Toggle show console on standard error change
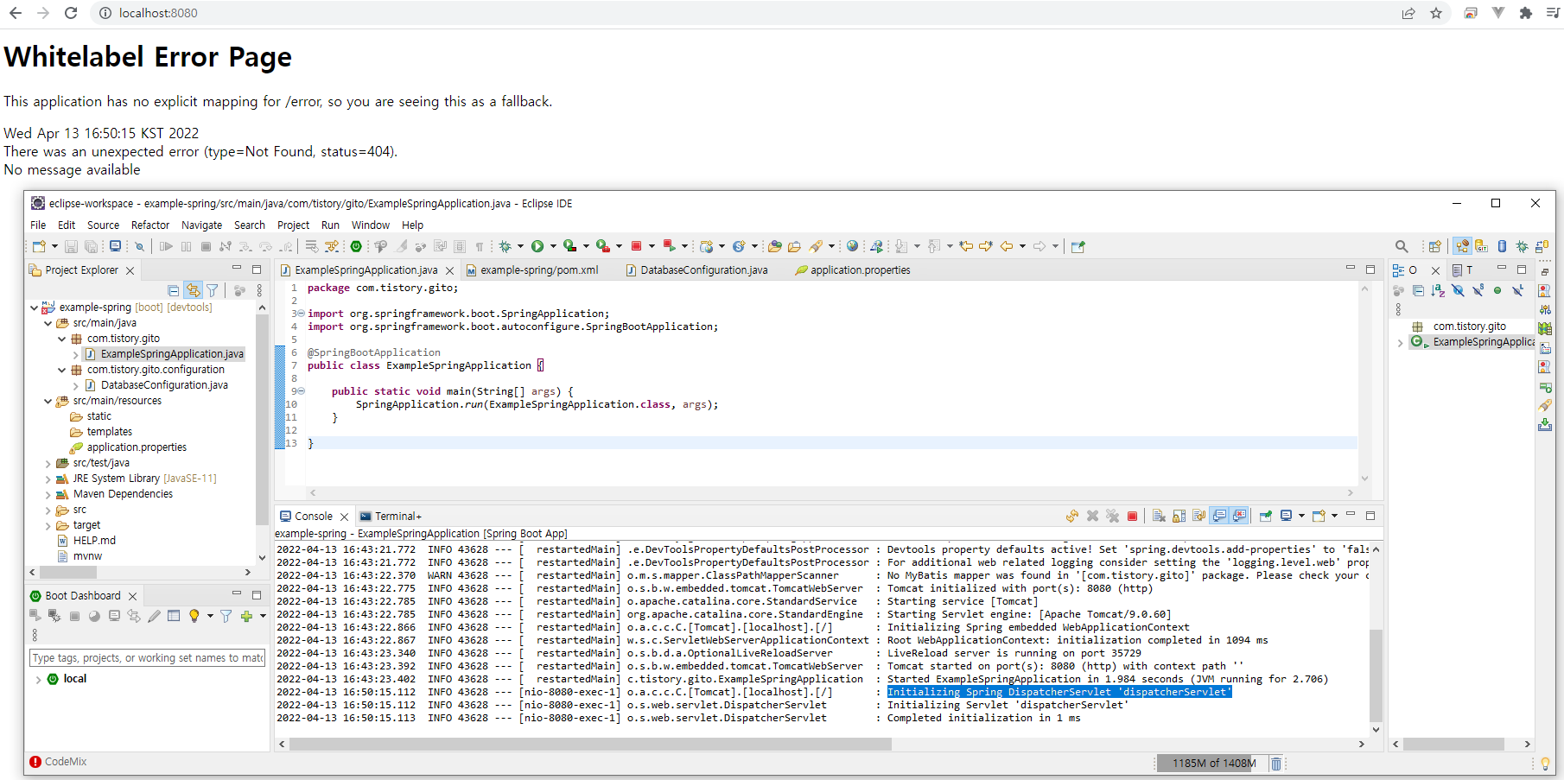This screenshot has width=1564, height=780. pyautogui.click(x=1240, y=517)
